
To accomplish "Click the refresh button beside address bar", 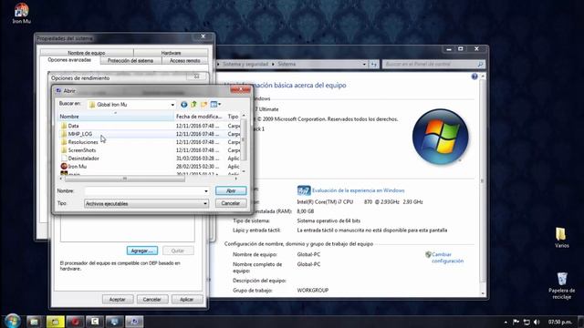I will (373, 65).
